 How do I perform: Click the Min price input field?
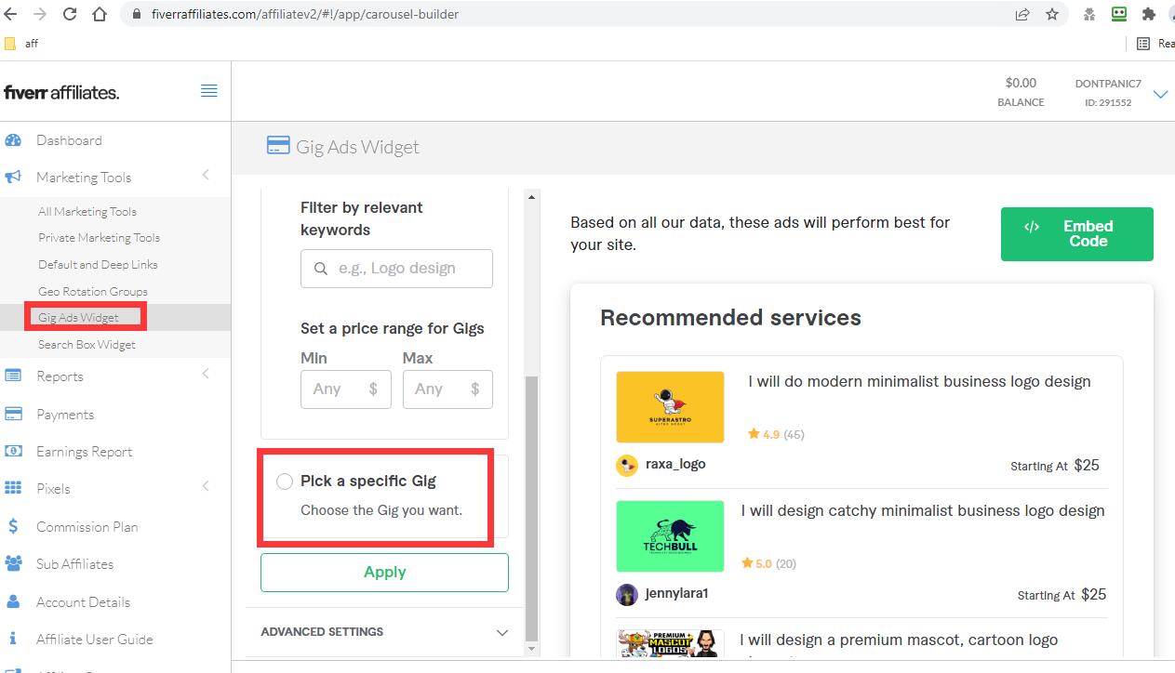coord(346,389)
